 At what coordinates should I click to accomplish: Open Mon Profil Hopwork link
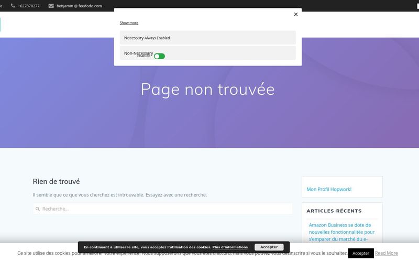point(329,189)
